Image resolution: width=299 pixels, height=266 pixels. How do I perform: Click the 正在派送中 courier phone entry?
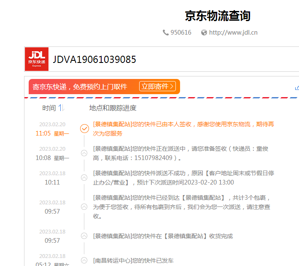(x=181, y=153)
